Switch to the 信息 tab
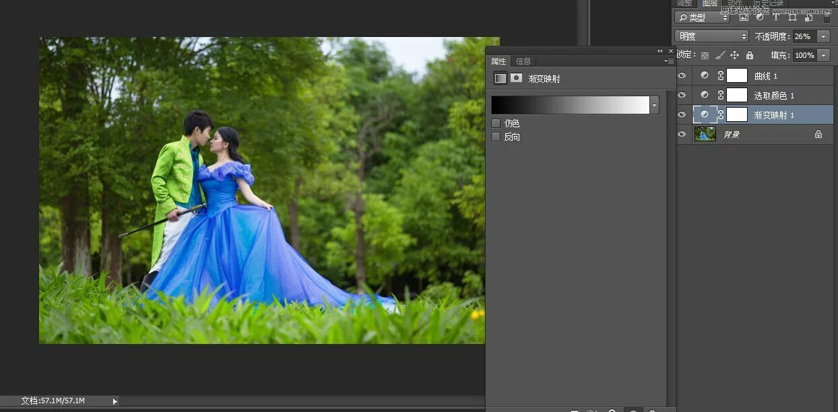Screen dimensions: 838x412 pyautogui.click(x=523, y=61)
